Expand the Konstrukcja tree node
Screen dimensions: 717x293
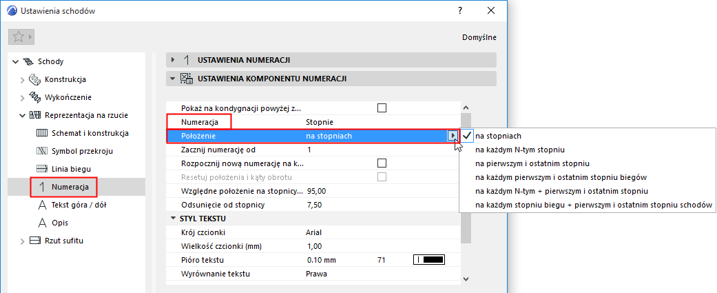click(x=23, y=80)
